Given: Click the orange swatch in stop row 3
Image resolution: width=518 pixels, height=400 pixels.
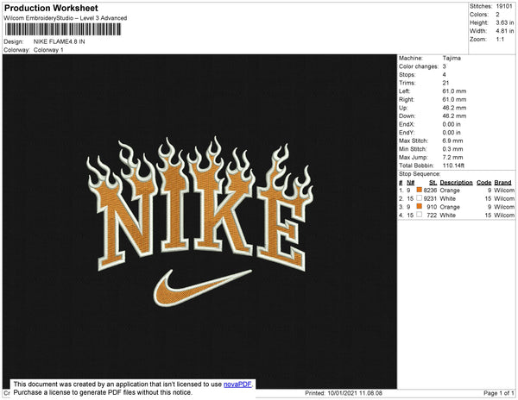Looking at the screenshot, I should click(x=420, y=206).
